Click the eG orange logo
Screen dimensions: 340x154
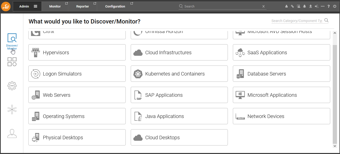[6, 6]
